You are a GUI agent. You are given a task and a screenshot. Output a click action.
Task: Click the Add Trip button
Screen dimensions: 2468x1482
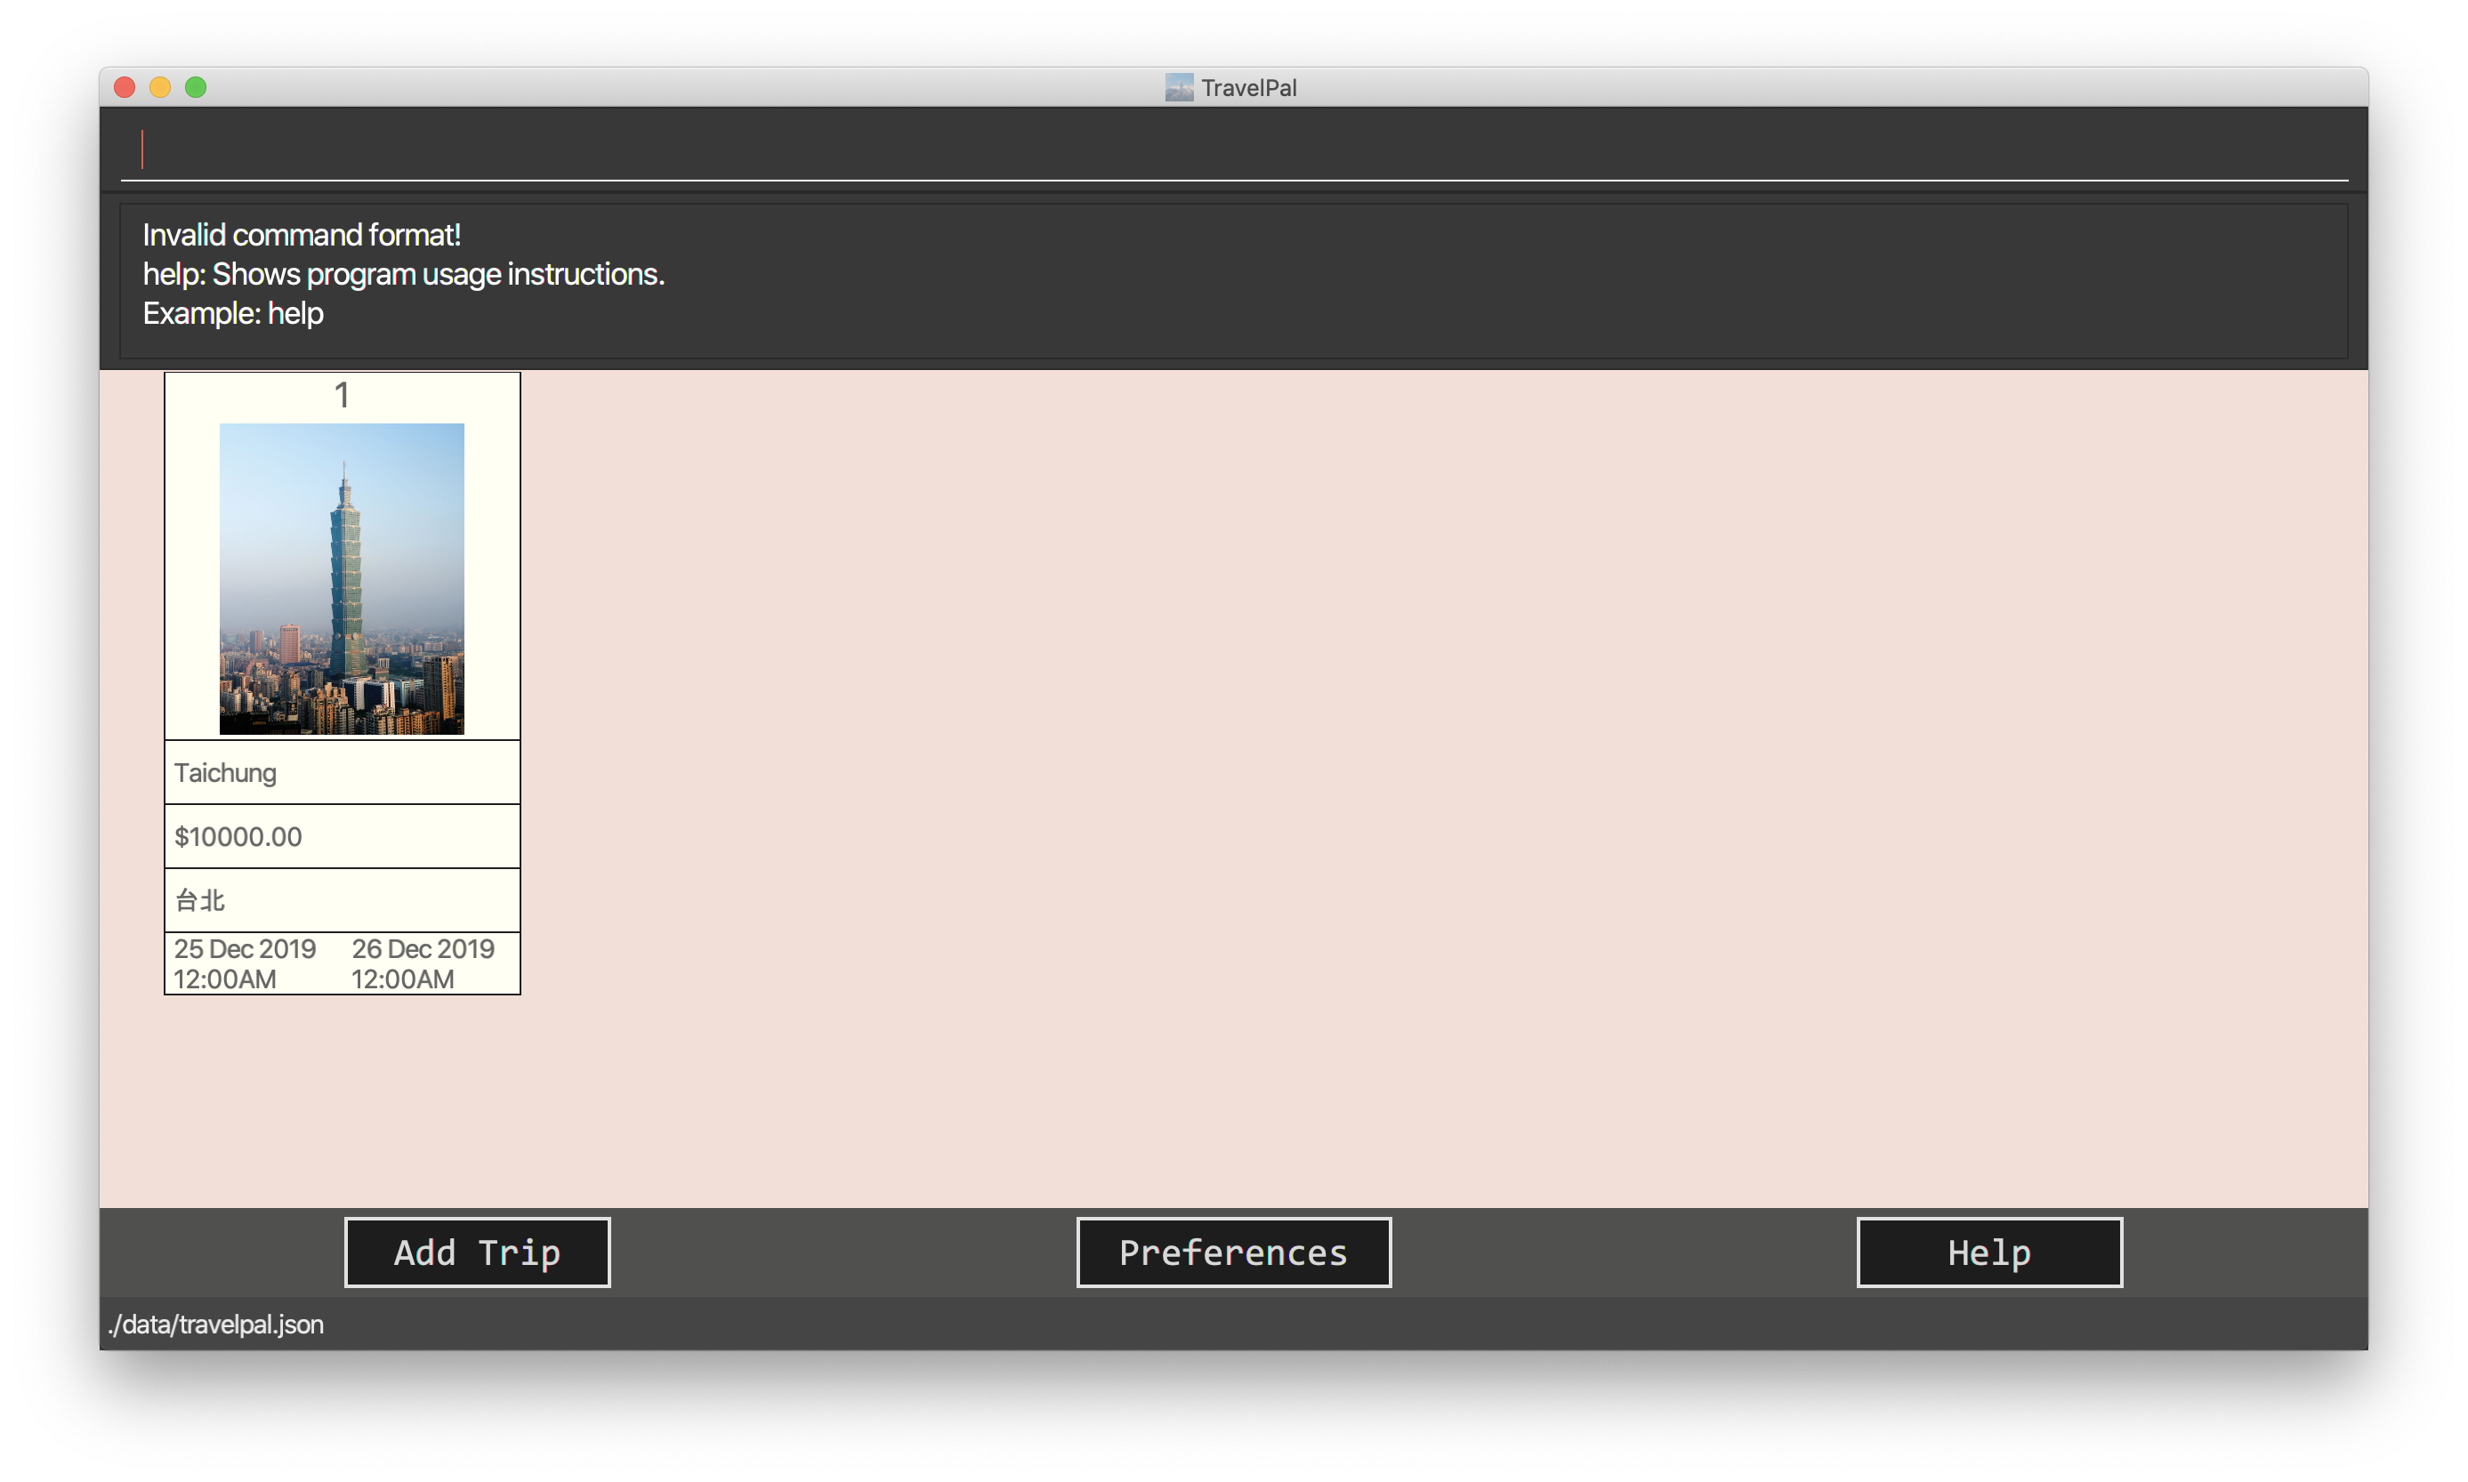pyautogui.click(x=476, y=1252)
